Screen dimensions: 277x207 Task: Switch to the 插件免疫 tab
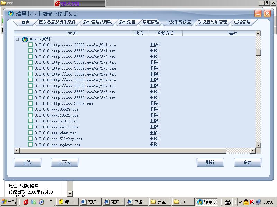(x=127, y=22)
